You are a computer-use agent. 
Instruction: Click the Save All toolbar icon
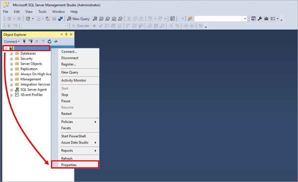(x=60, y=19)
